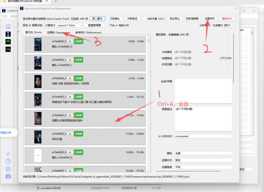The image size is (264, 192).
Task: Click thumbnail of shot a74e6660_2
Action: click(38, 82)
